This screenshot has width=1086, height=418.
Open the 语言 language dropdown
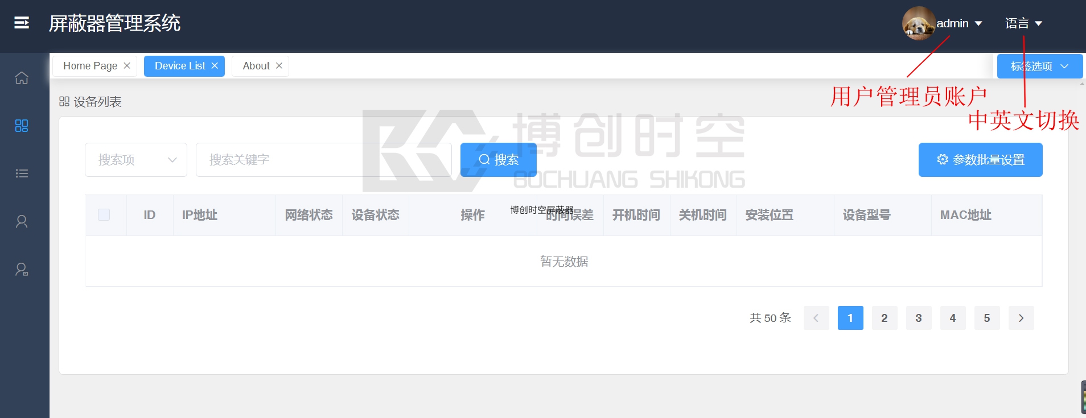(1023, 23)
